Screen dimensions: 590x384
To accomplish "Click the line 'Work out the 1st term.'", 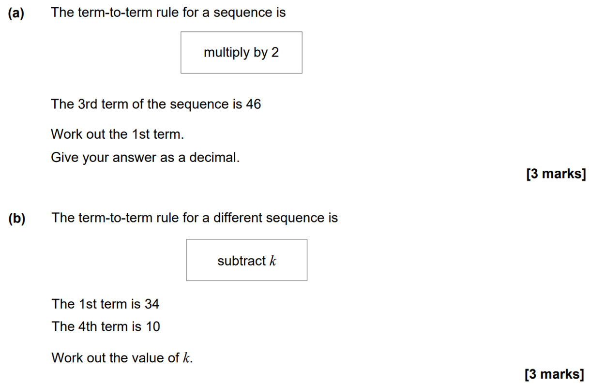I will 118,134.
